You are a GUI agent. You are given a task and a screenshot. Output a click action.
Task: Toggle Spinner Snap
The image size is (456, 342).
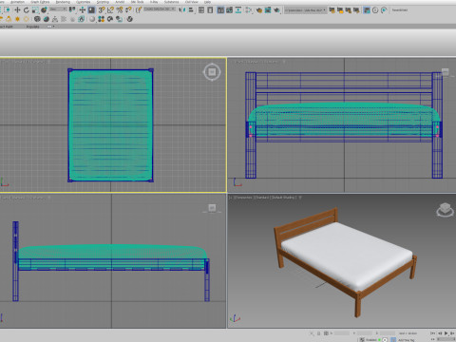coord(128,9)
